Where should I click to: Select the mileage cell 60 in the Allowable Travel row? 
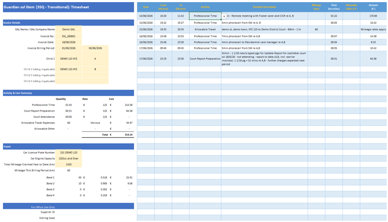point(316,29)
